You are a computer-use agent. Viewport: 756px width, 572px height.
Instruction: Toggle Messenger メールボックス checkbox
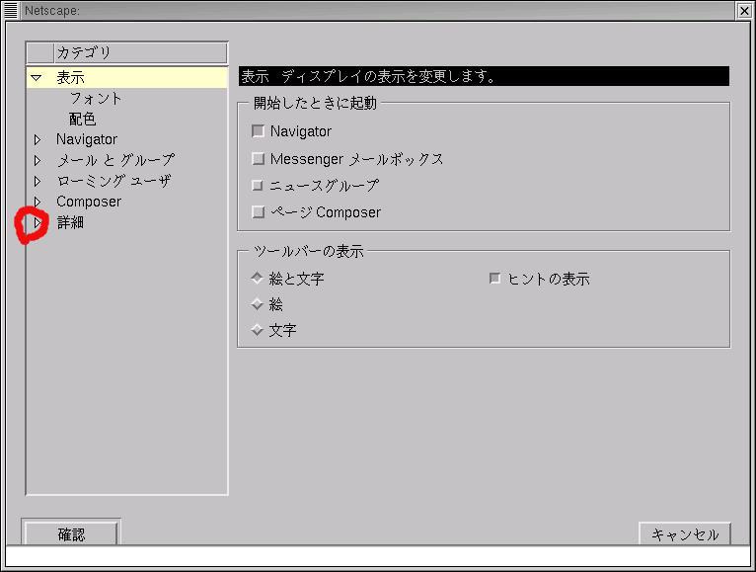click(x=258, y=159)
